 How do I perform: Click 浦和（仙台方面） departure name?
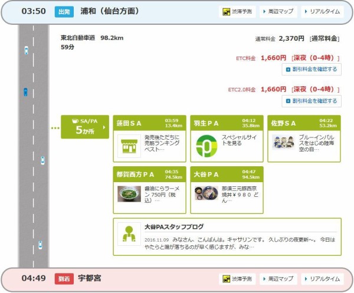(x=110, y=11)
